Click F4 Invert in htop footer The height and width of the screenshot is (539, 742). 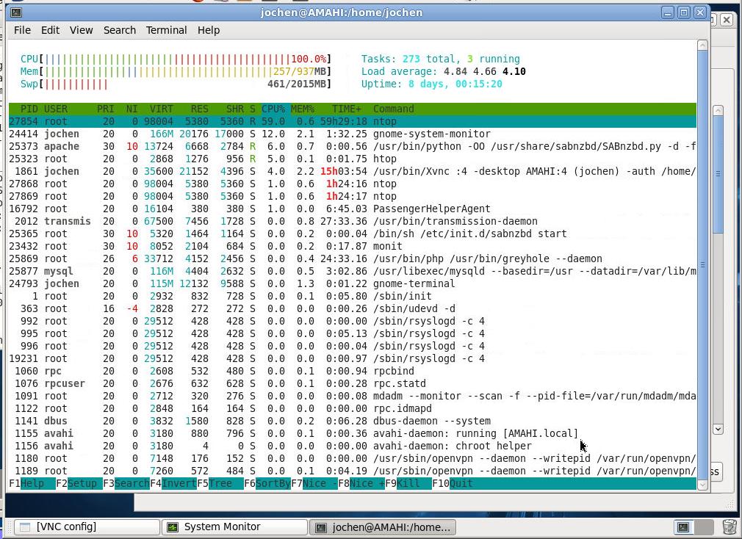(x=173, y=484)
